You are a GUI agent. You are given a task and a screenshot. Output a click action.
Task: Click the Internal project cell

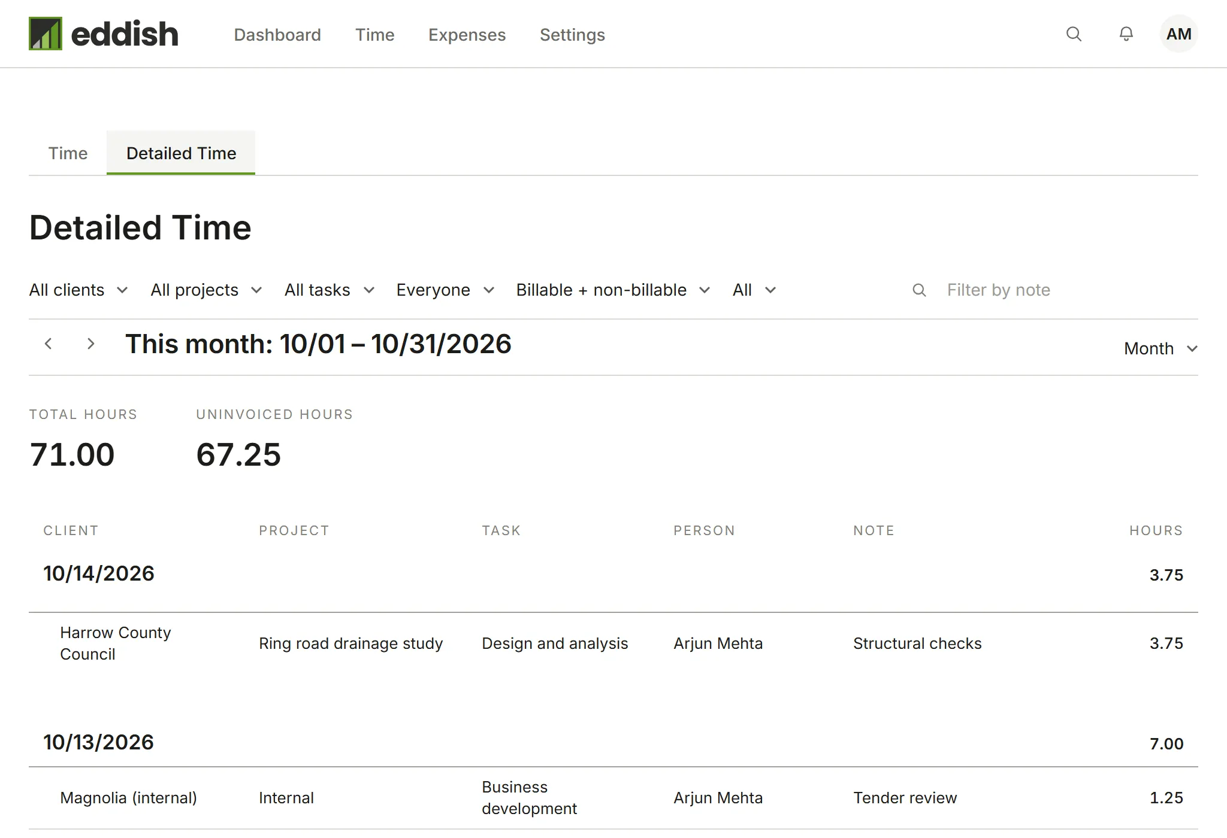pyautogui.click(x=286, y=798)
